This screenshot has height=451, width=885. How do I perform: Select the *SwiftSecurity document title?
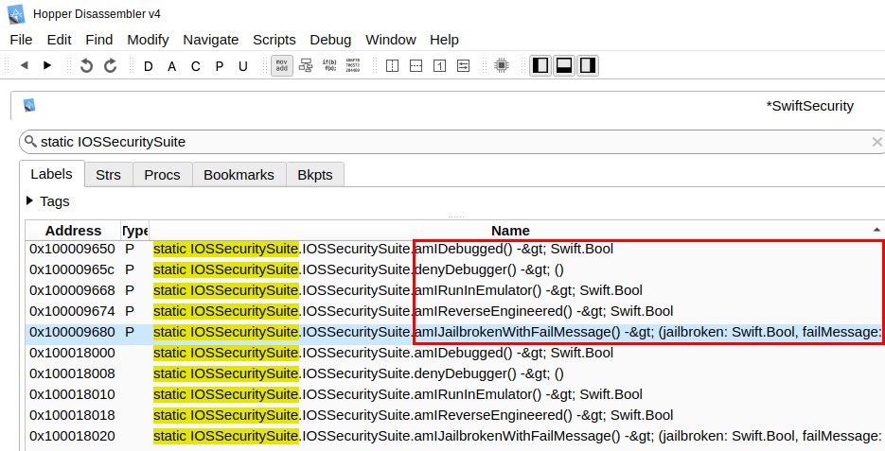coord(809,106)
